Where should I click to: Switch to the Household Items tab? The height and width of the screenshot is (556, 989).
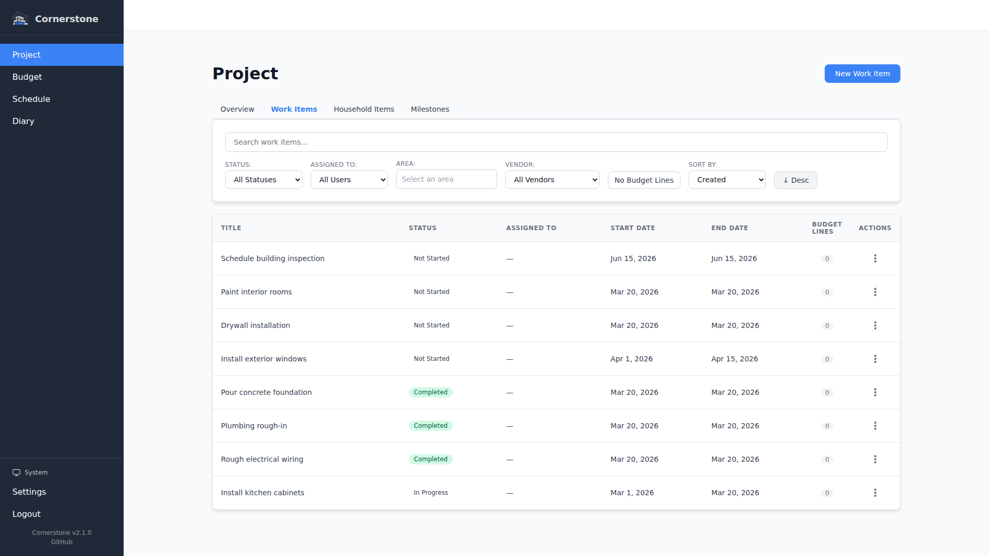(364, 109)
